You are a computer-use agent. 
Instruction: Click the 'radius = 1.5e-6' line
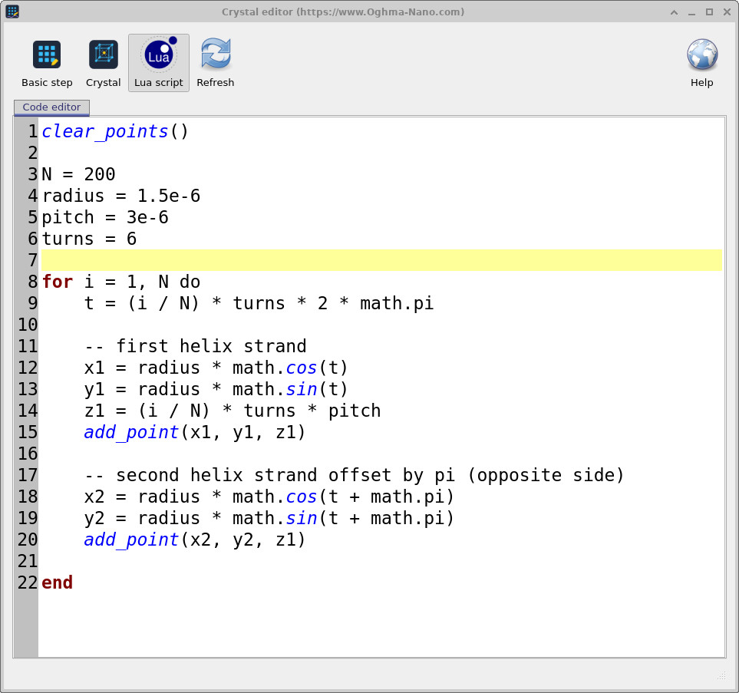(x=121, y=196)
